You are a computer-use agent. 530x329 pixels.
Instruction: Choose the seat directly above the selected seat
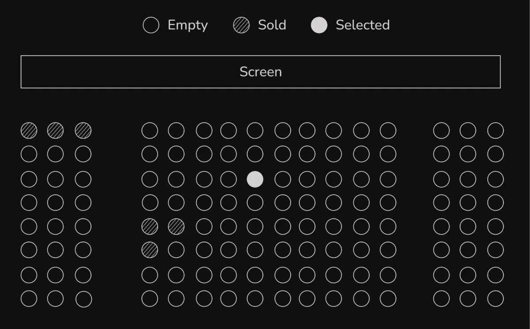255,154
